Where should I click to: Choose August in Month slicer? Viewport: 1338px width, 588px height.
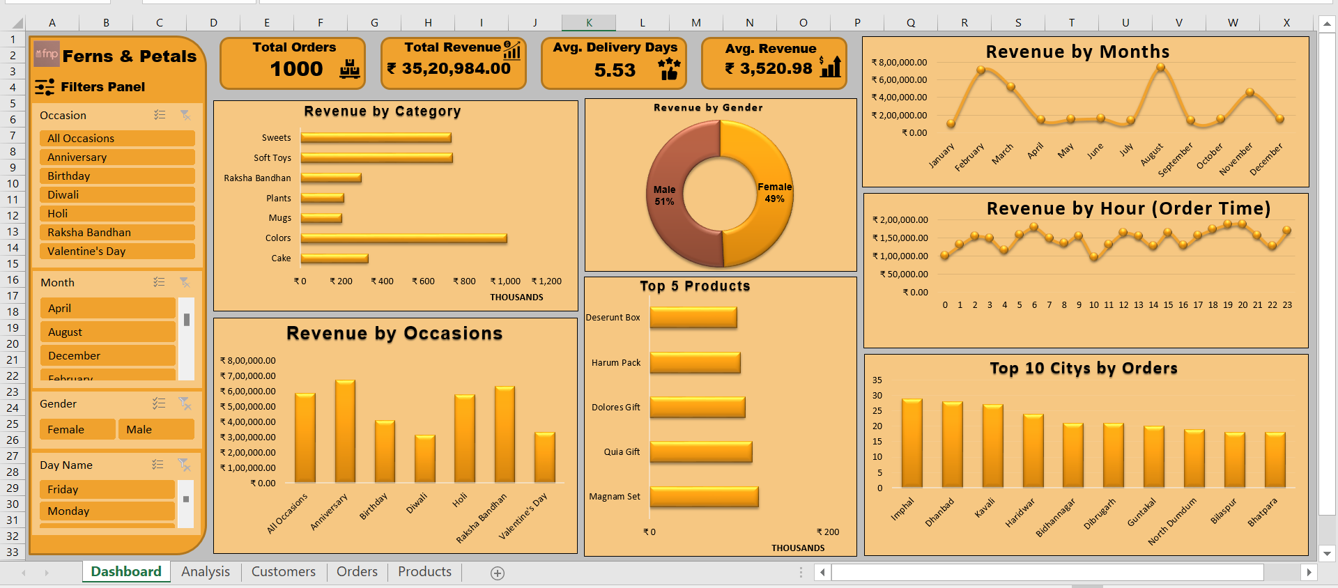coord(107,332)
